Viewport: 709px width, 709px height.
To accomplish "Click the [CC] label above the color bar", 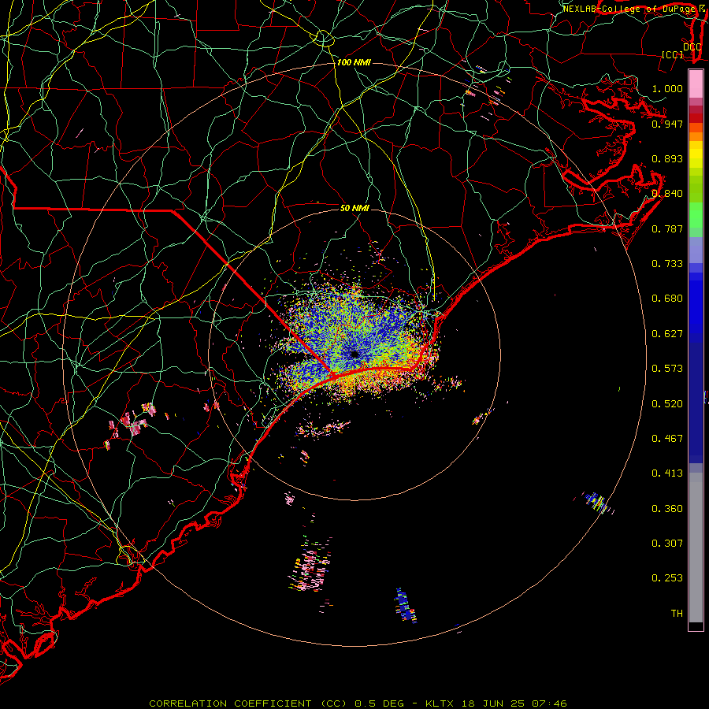I will point(672,54).
